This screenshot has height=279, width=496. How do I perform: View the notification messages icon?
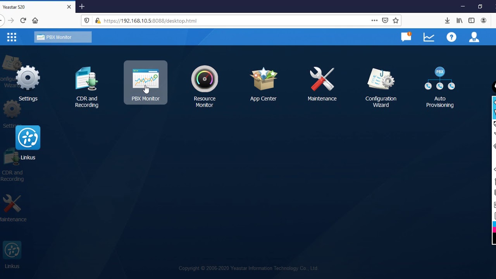pos(406,37)
